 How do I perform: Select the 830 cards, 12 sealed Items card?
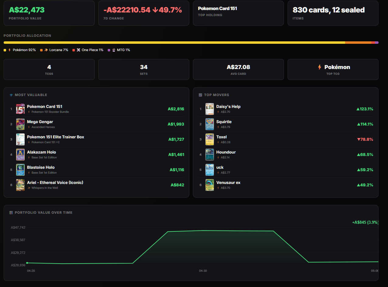pos(333,13)
